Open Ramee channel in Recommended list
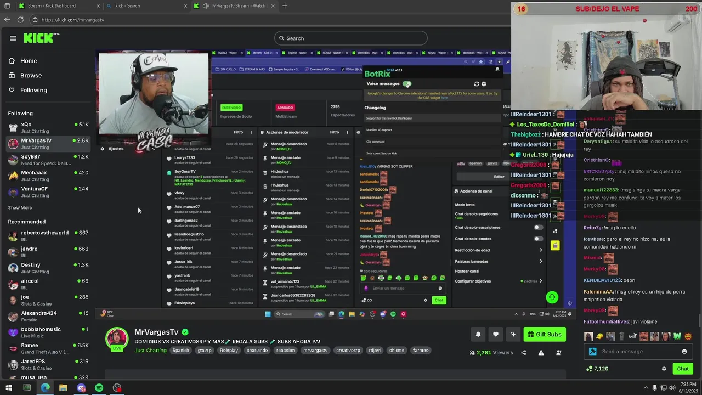This screenshot has width=702, height=395. (x=48, y=348)
